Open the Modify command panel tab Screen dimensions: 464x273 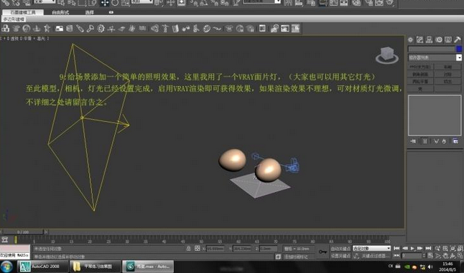[420, 39]
